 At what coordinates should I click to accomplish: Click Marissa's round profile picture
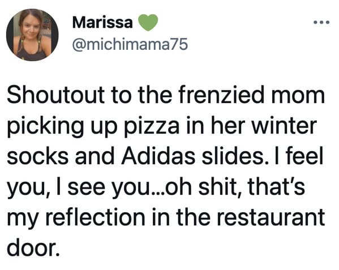[32, 35]
